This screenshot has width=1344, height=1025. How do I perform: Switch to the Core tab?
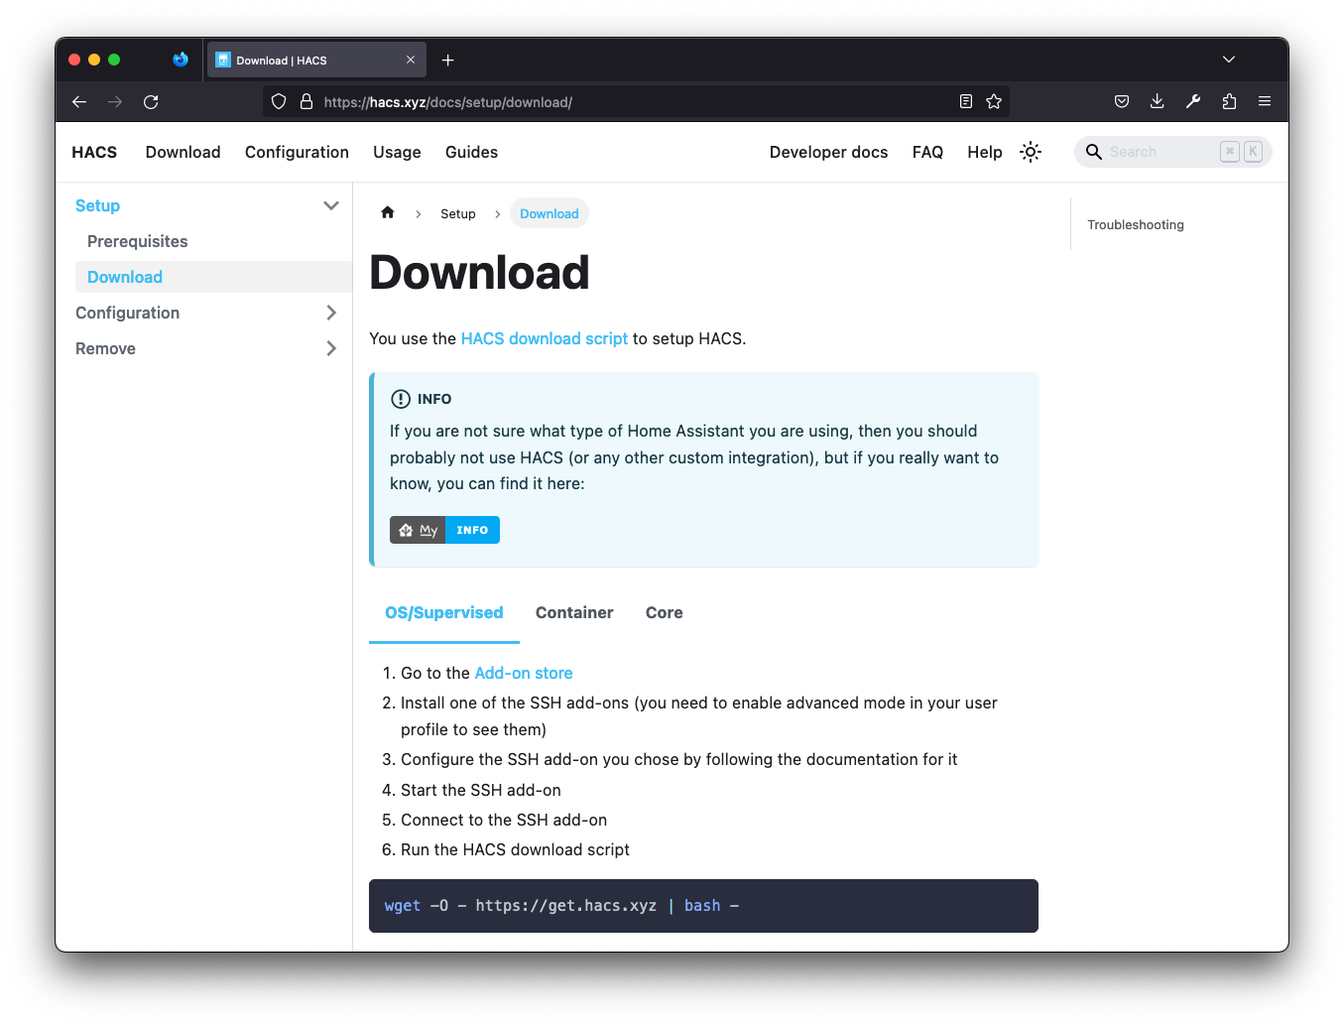pos(665,612)
